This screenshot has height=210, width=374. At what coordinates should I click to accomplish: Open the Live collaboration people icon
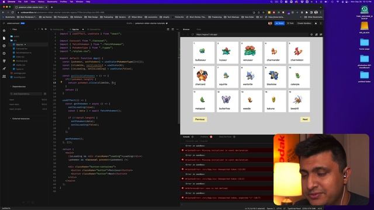click(4, 76)
